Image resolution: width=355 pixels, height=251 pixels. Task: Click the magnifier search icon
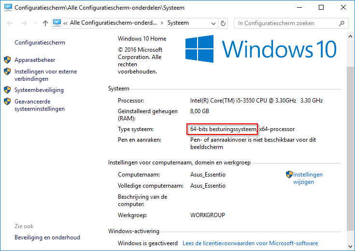(341, 23)
